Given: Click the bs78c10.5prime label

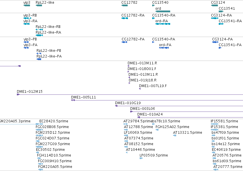Looking at the screenshot, I should click(166, 121).
